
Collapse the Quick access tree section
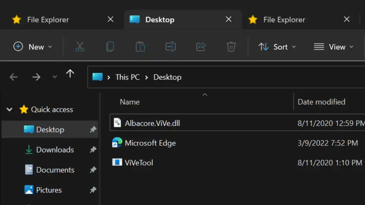click(x=10, y=109)
